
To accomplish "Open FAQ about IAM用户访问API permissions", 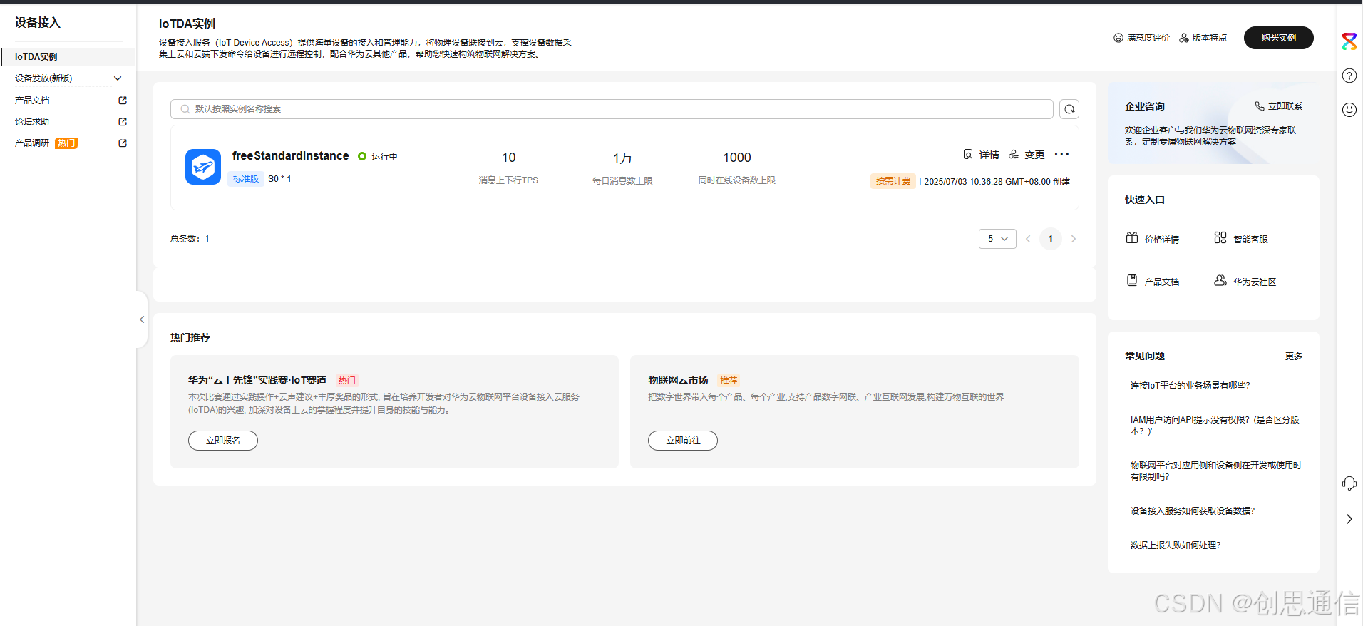I will 1215,426.
